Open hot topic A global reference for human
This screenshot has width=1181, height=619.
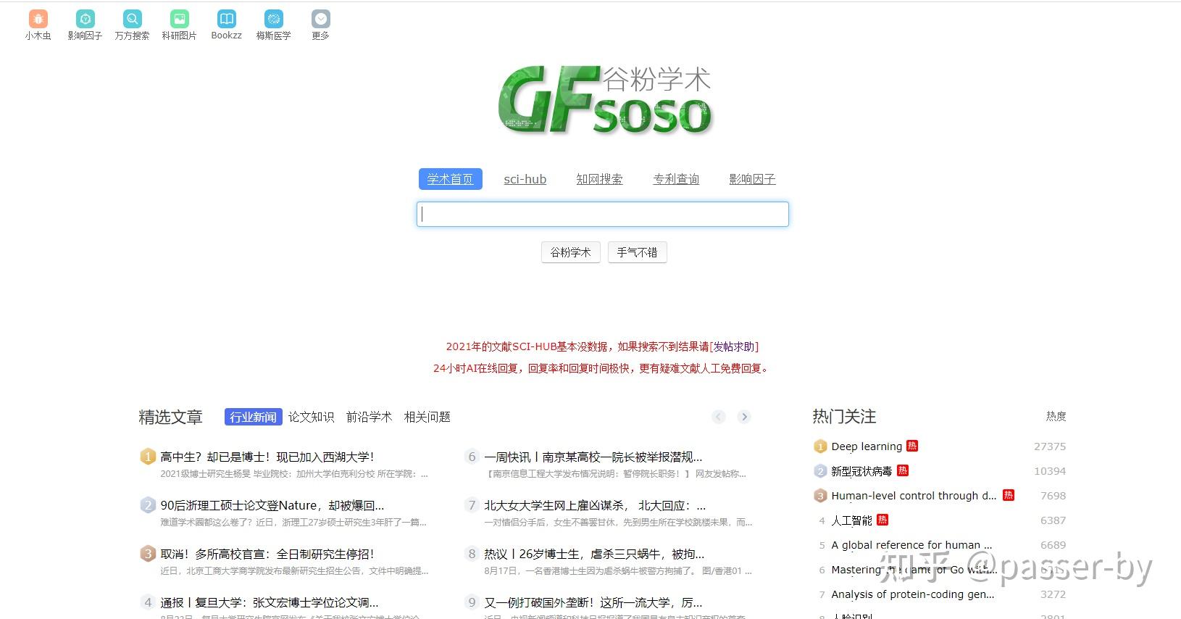911,545
